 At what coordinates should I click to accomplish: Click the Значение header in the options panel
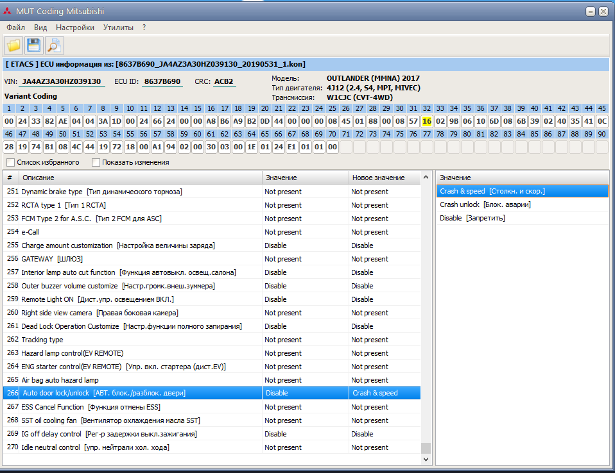[523, 178]
